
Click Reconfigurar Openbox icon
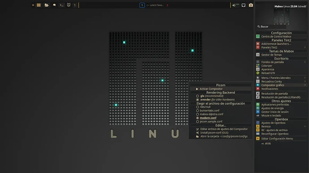[258, 134]
